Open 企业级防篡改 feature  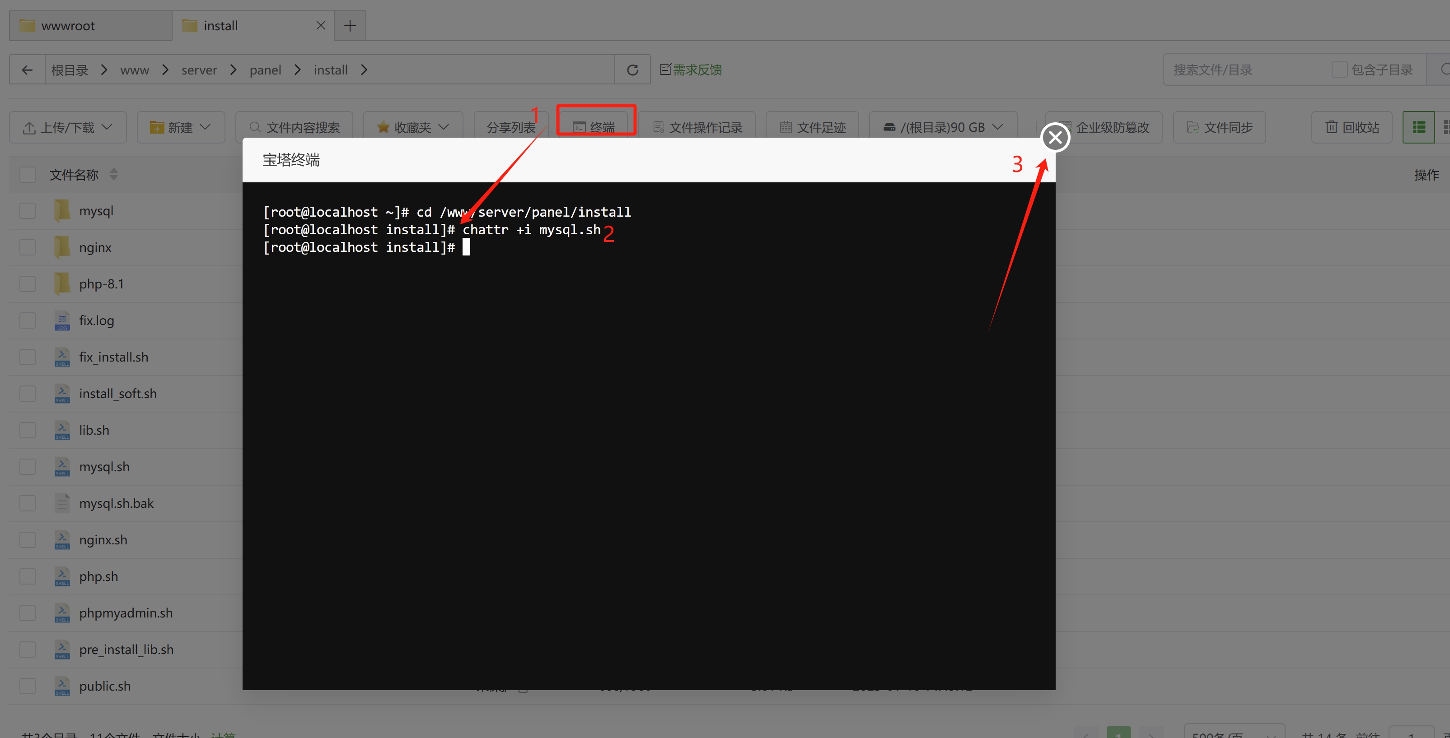tap(1104, 128)
